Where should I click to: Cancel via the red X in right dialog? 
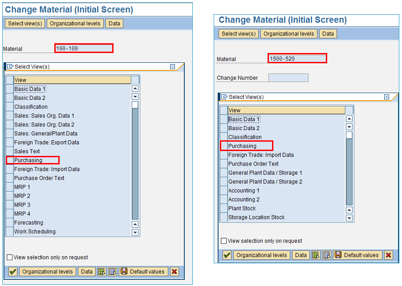coord(388,255)
